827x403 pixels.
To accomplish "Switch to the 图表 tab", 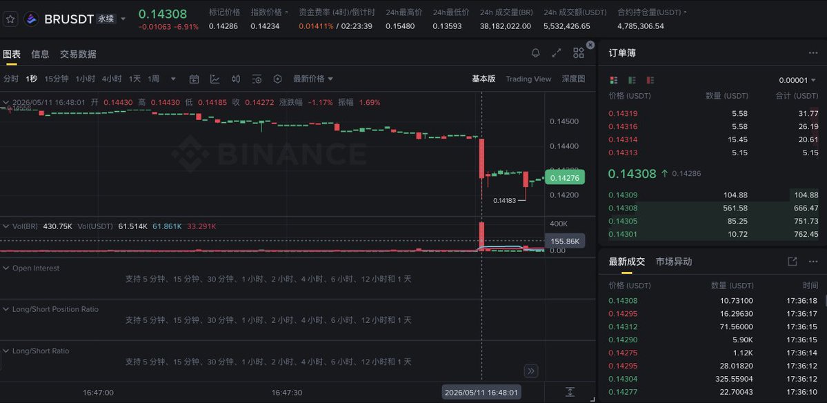I will coord(12,54).
